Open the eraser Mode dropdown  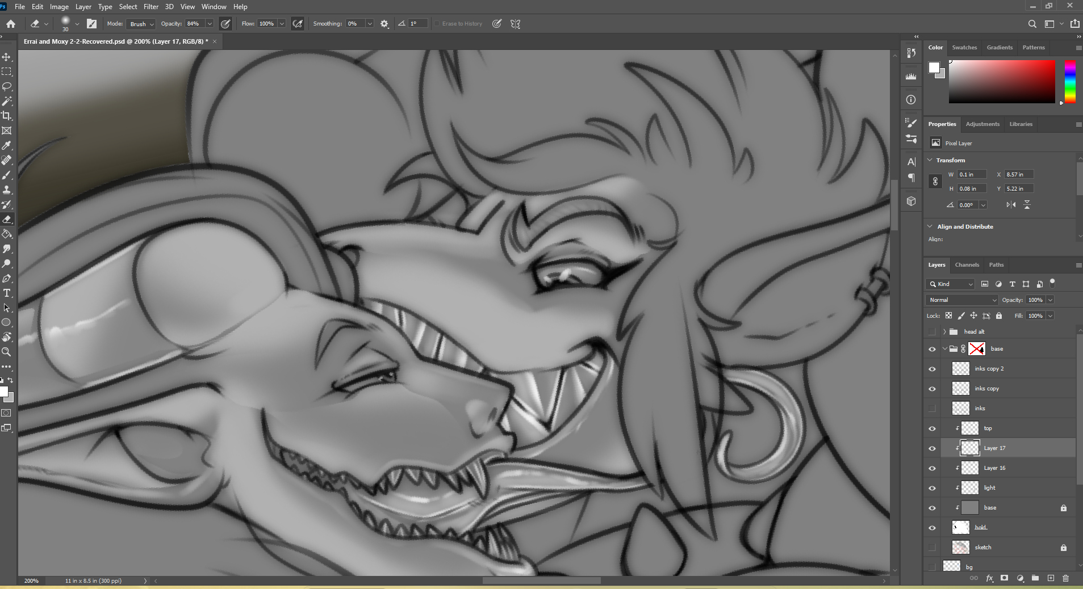pyautogui.click(x=141, y=24)
